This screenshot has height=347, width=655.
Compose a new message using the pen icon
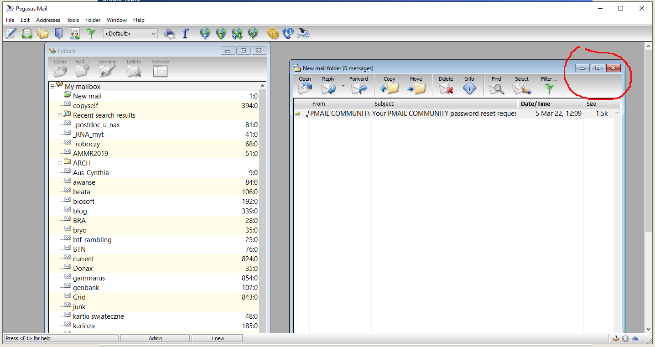click(11, 33)
